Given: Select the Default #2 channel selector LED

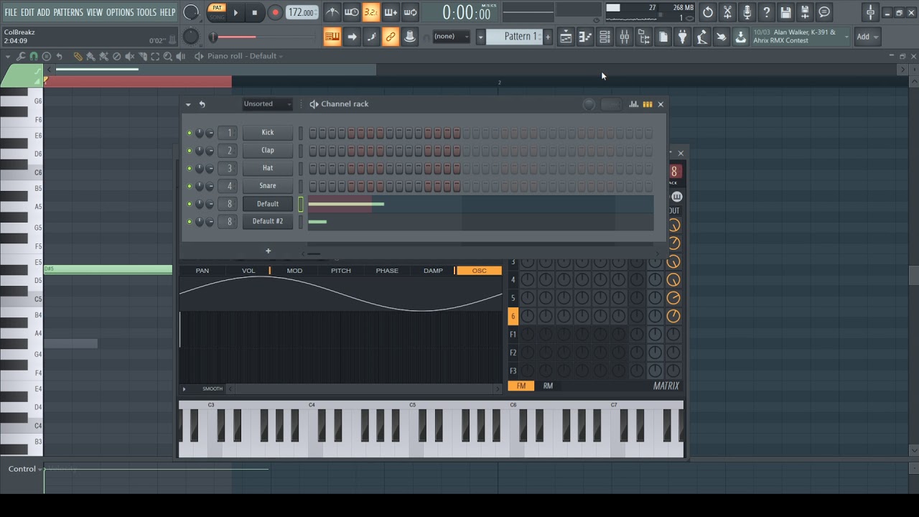Looking at the screenshot, I should [x=301, y=222].
